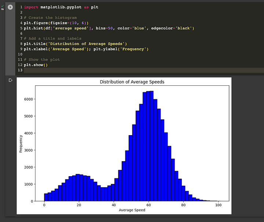Click the 'Frequency' y-axis label
Image resolution: width=264 pixels, height=222 pixels.
[21, 144]
